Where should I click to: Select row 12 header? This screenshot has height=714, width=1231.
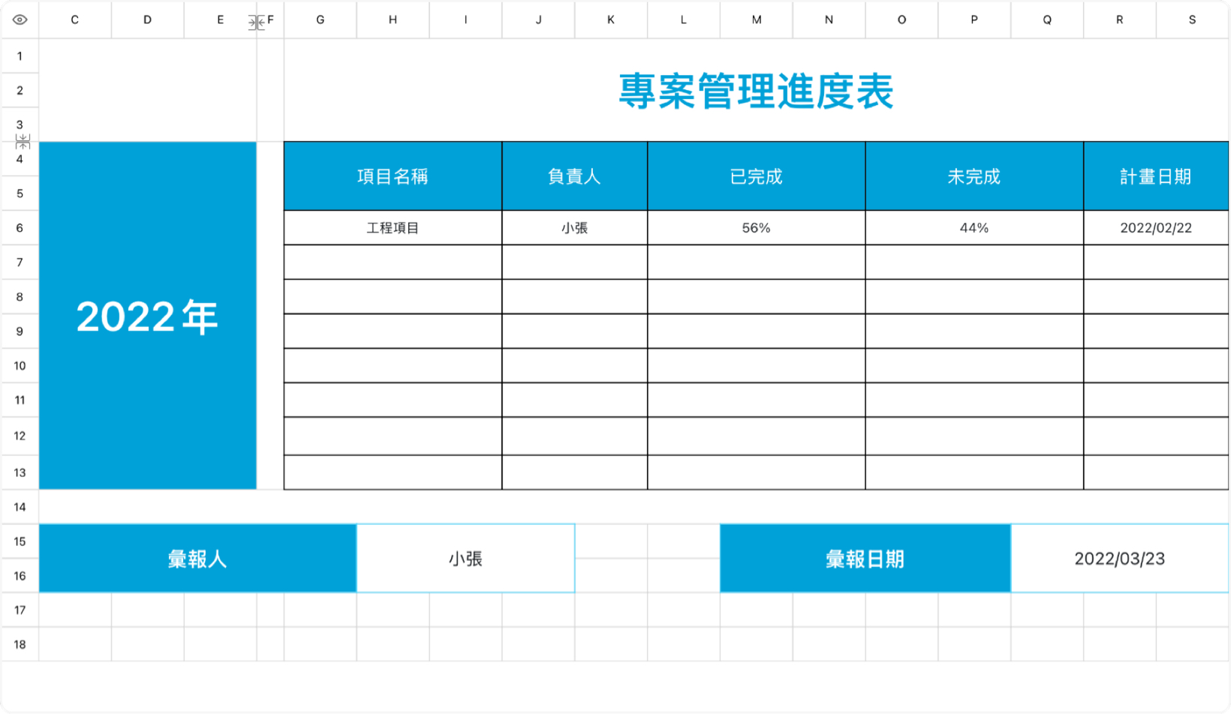coord(20,436)
